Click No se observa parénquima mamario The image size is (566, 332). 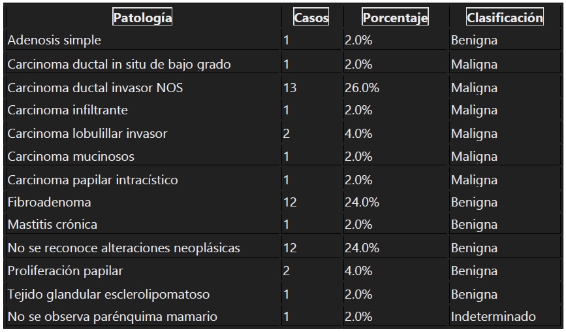112,317
